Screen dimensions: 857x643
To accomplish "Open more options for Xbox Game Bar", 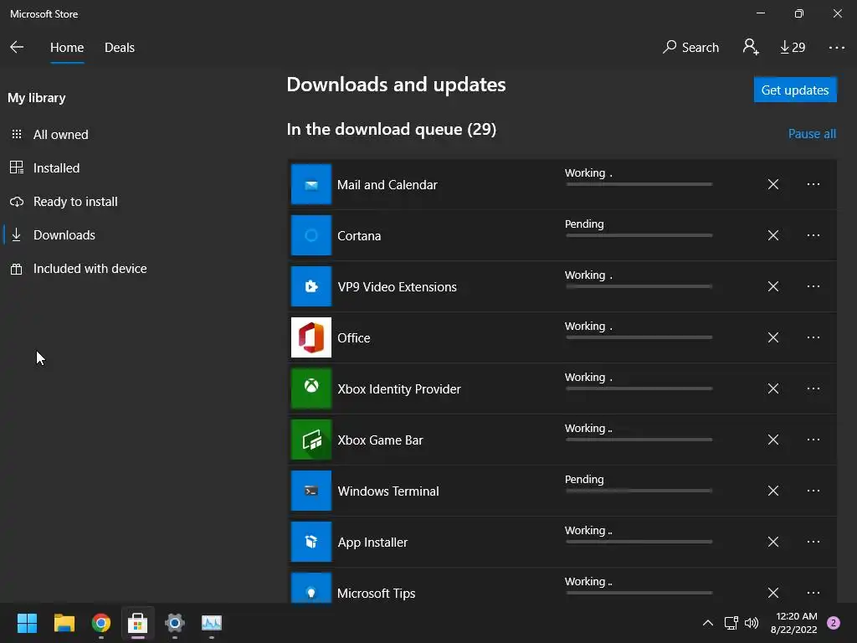I will (813, 440).
